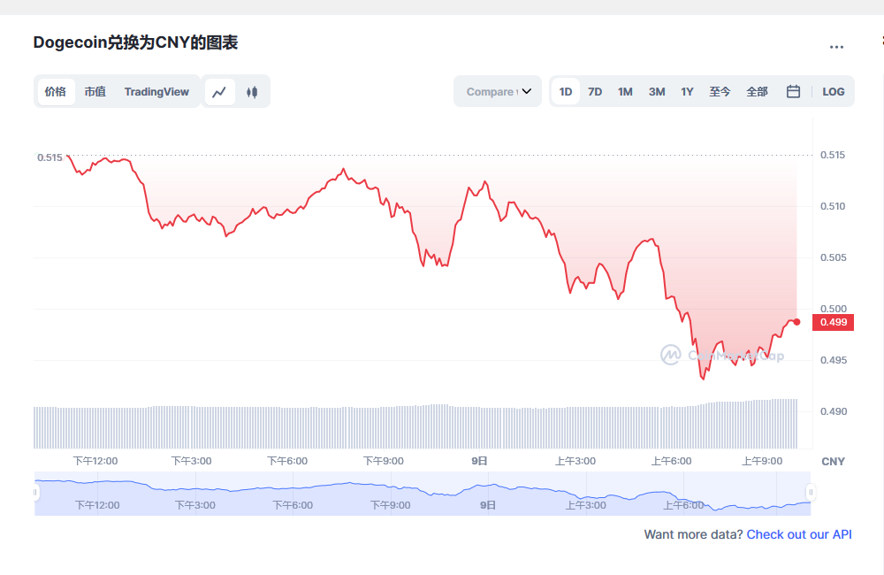Switch chart to 市值 (market cap) view

pos(94,91)
